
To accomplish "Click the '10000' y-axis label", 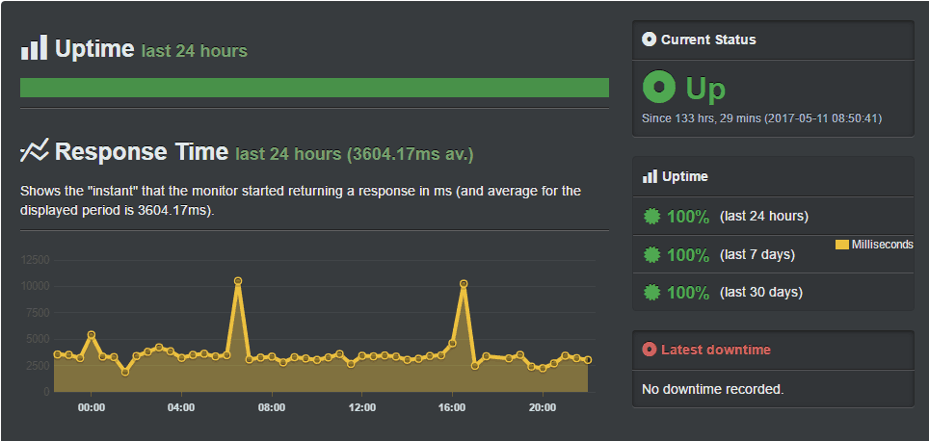I will point(35,287).
